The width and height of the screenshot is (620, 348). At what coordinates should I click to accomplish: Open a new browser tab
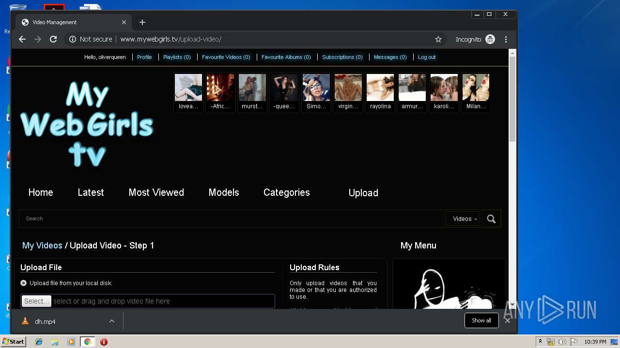point(142,22)
